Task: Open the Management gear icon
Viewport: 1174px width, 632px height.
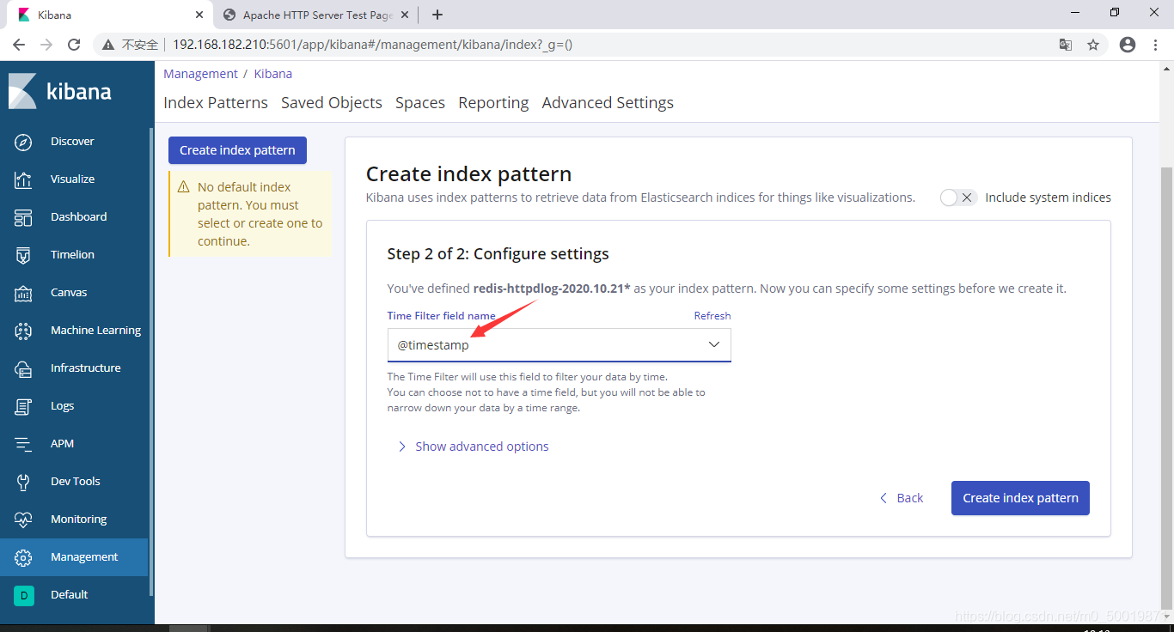Action: (23, 557)
